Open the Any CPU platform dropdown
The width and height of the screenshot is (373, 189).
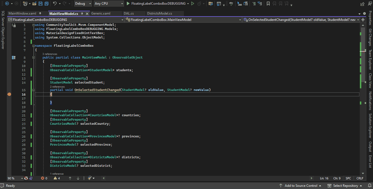pyautogui.click(x=109, y=4)
